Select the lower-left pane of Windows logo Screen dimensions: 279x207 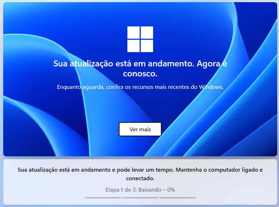click(133, 46)
